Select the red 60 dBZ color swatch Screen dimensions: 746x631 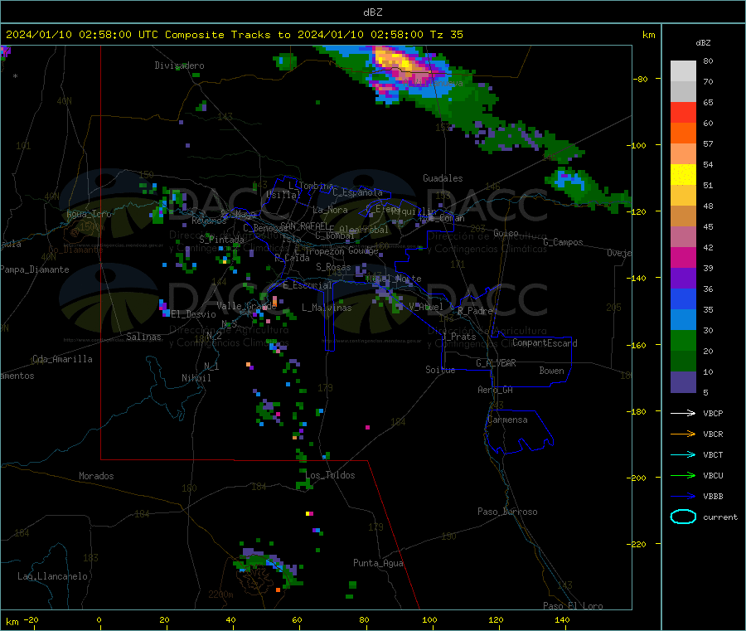tap(683, 112)
